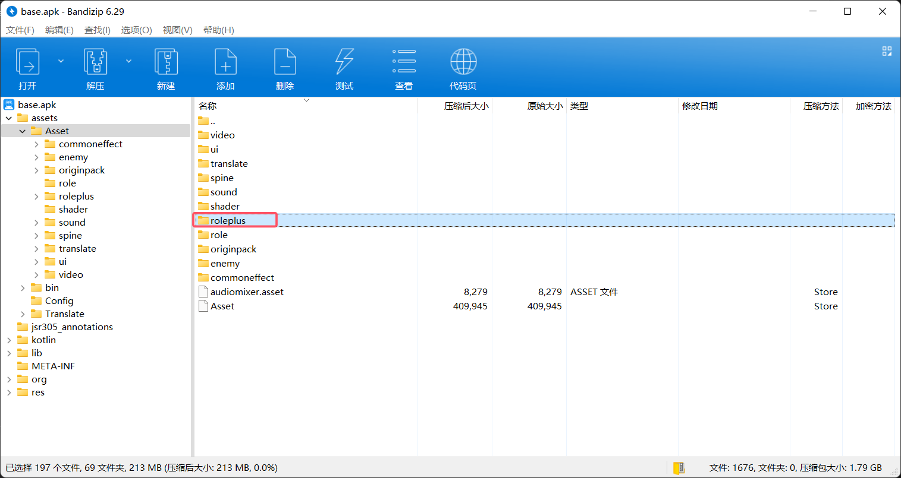This screenshot has height=478, width=901.
Task: Click the audiomixer.asset file icon
Action: pyautogui.click(x=203, y=292)
